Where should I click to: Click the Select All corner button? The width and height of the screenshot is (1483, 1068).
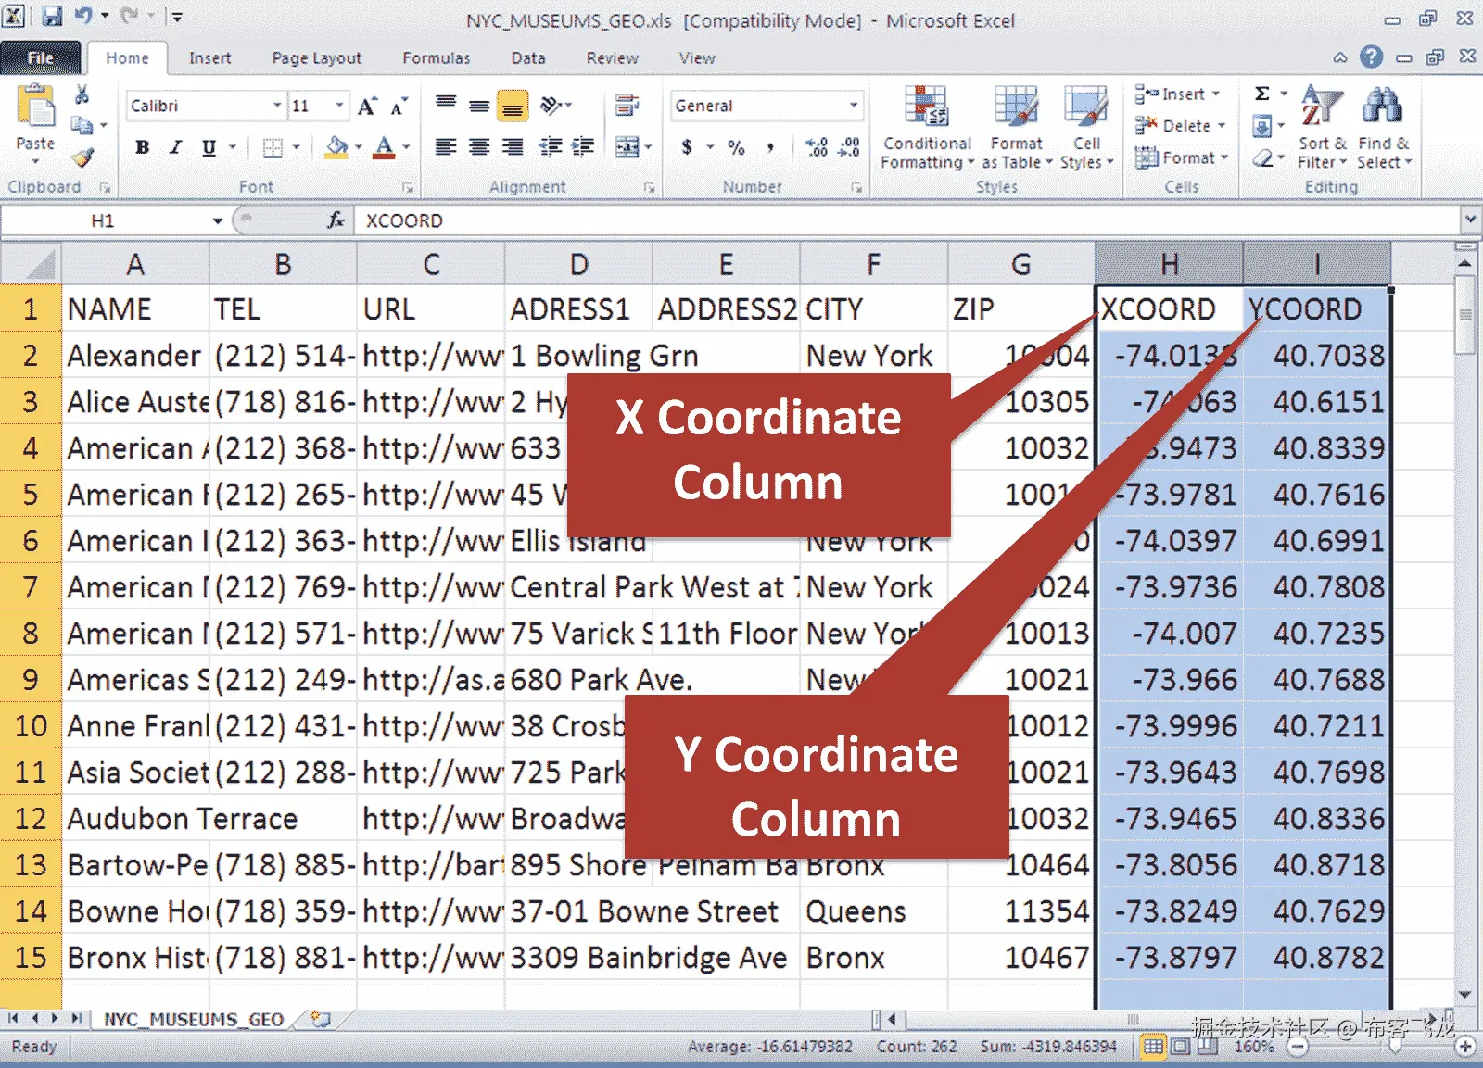[x=31, y=265]
